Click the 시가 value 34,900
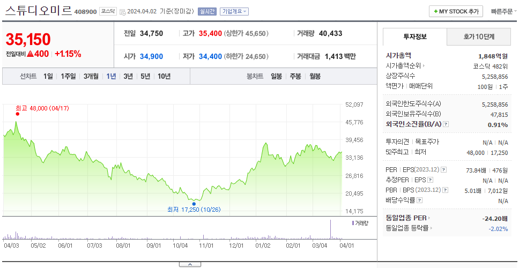Image resolution: width=519 pixels, height=268 pixels. [151, 57]
